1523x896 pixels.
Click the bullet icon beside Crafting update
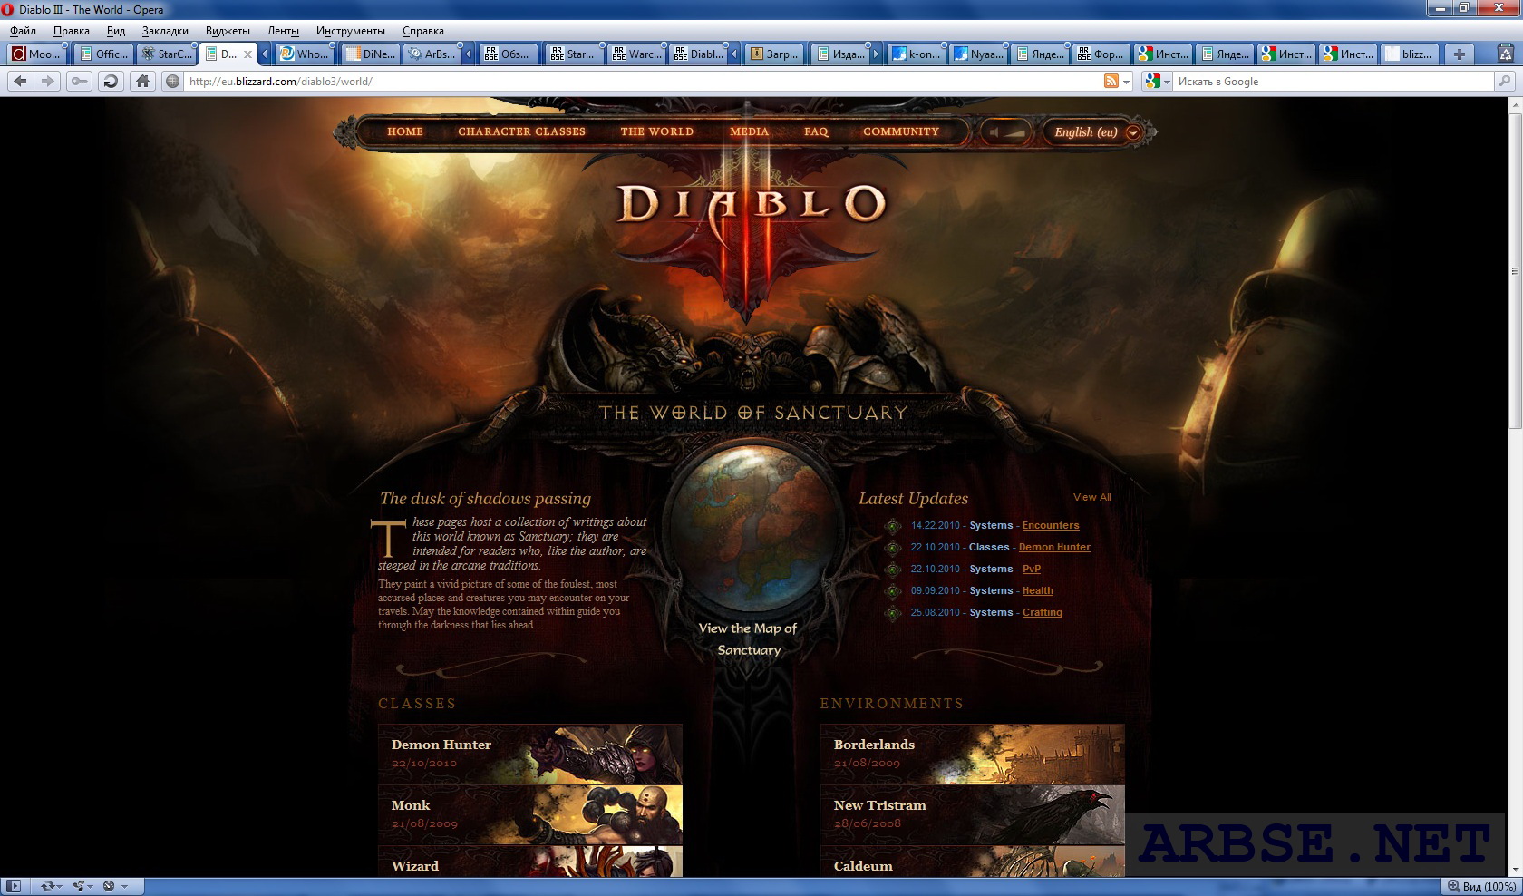pos(893,613)
